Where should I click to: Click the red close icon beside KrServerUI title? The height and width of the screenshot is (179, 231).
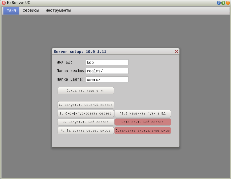coord(4,3)
